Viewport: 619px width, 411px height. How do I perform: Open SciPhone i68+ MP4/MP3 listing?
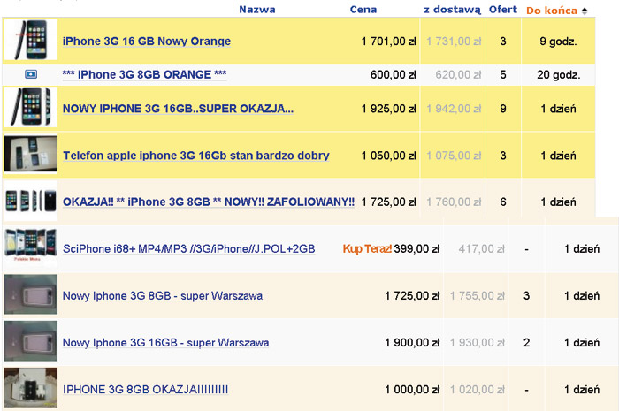[x=188, y=249]
